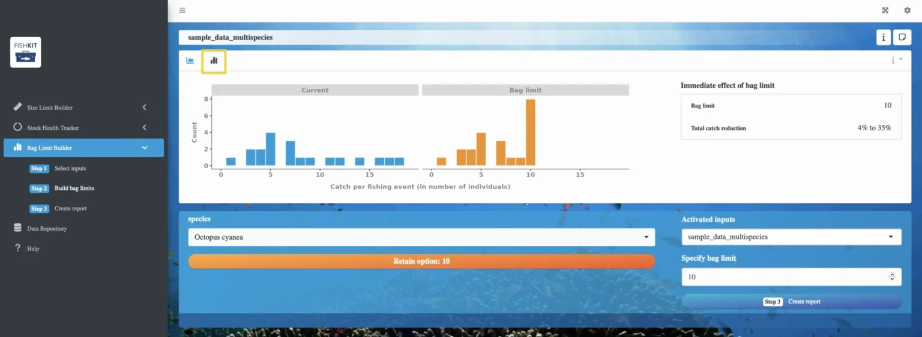Switch to the area chart view icon
Screen dimensions: 922x337
(x=190, y=61)
